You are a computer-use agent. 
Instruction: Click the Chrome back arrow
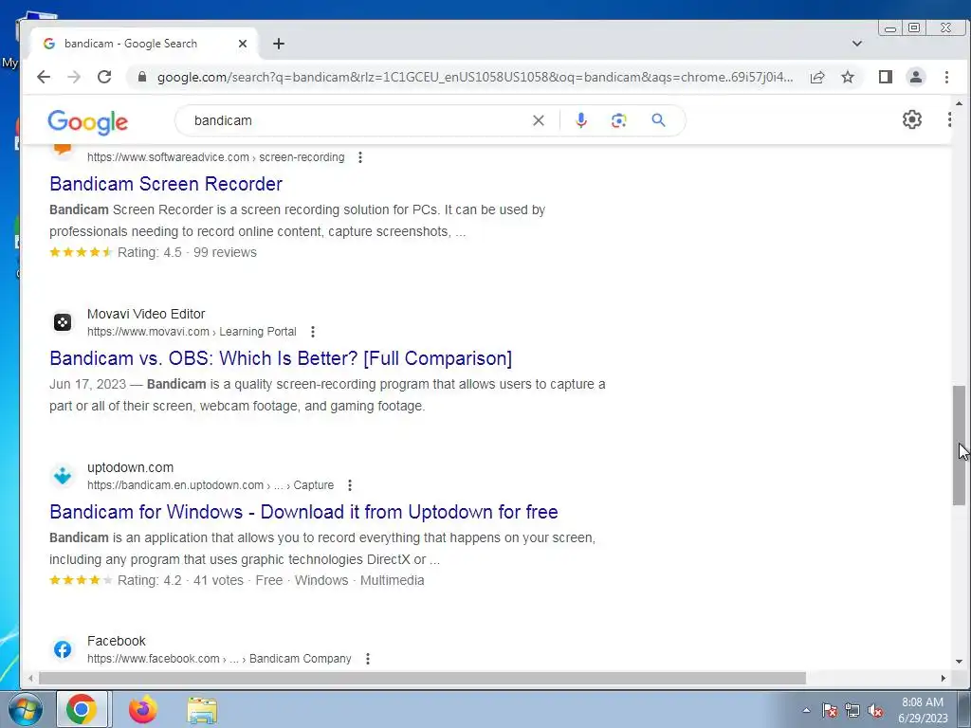pos(44,77)
